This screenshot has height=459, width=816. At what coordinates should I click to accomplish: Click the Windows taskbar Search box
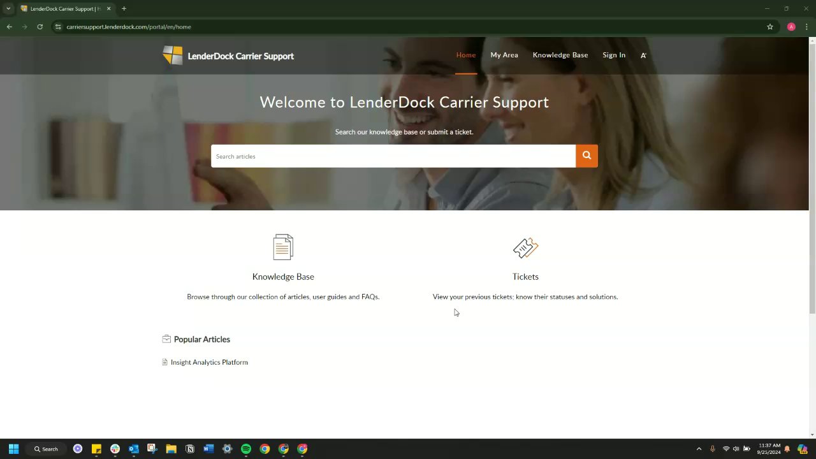46,449
